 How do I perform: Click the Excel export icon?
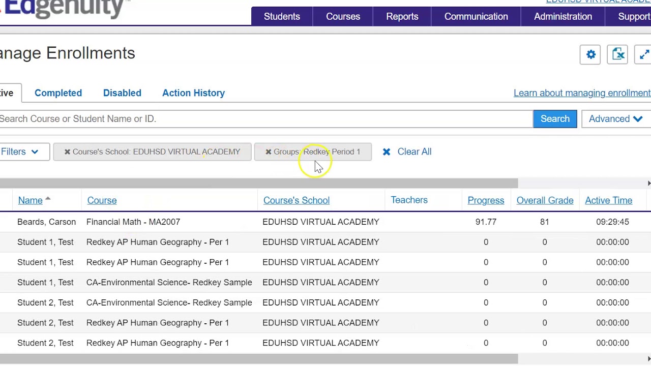[x=618, y=54]
